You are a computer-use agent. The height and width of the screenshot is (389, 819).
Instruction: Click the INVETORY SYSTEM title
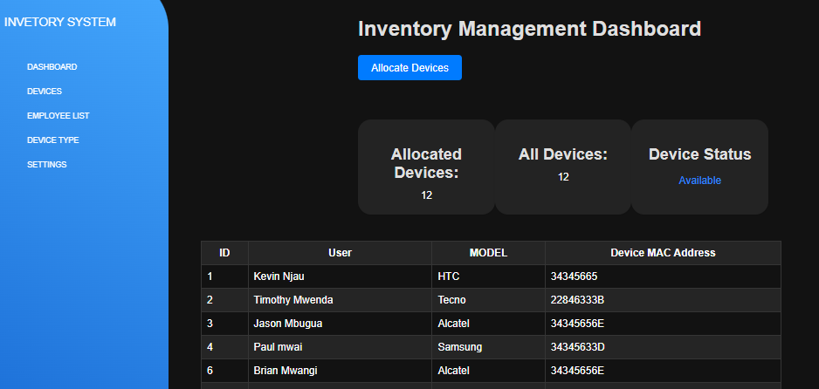[60, 22]
